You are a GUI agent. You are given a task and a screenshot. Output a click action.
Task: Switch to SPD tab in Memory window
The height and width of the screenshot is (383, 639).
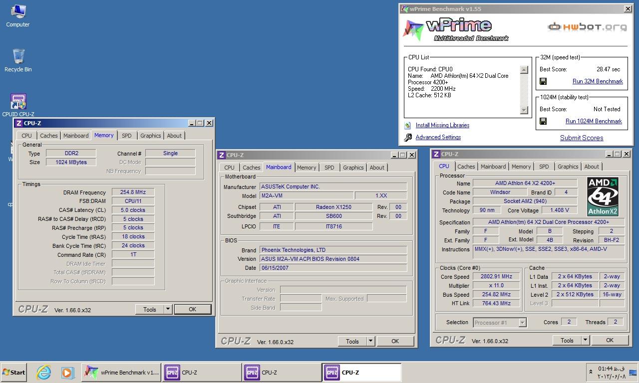[x=127, y=136]
